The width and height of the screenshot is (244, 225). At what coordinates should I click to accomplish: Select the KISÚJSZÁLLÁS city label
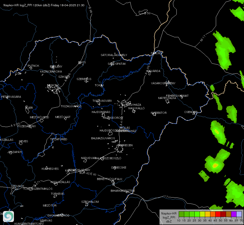pyautogui.click(x=60, y=182)
